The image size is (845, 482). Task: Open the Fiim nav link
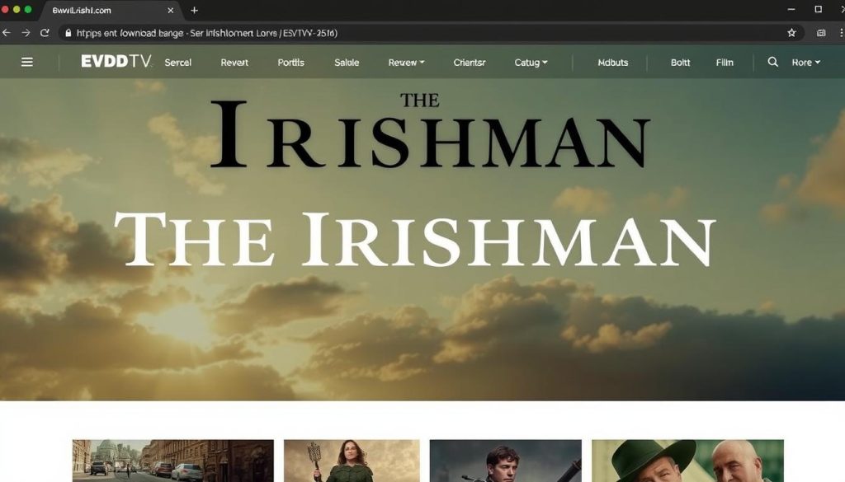(x=725, y=63)
